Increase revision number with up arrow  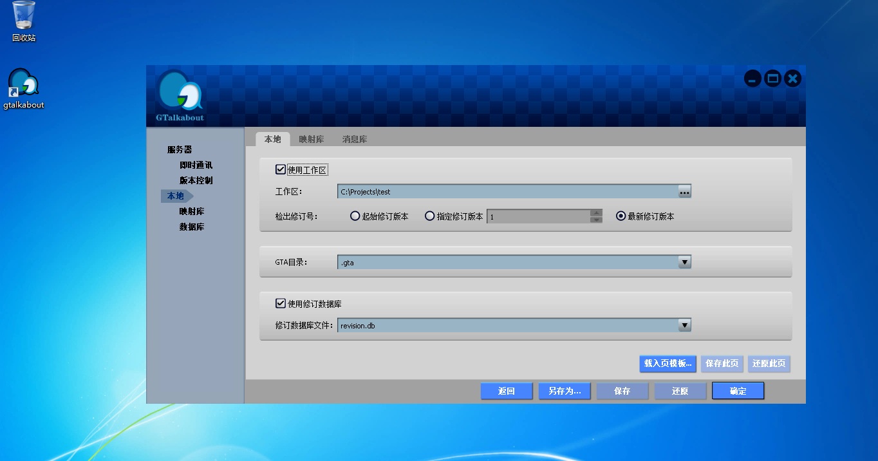tap(596, 212)
